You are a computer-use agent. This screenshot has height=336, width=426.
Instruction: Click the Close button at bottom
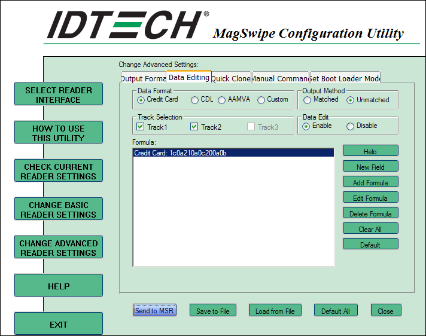pos(386,310)
